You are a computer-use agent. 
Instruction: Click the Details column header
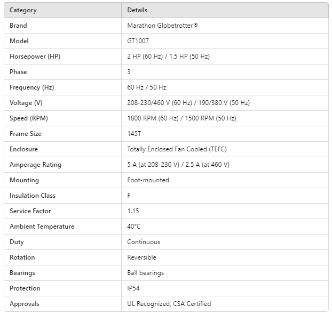click(x=137, y=10)
